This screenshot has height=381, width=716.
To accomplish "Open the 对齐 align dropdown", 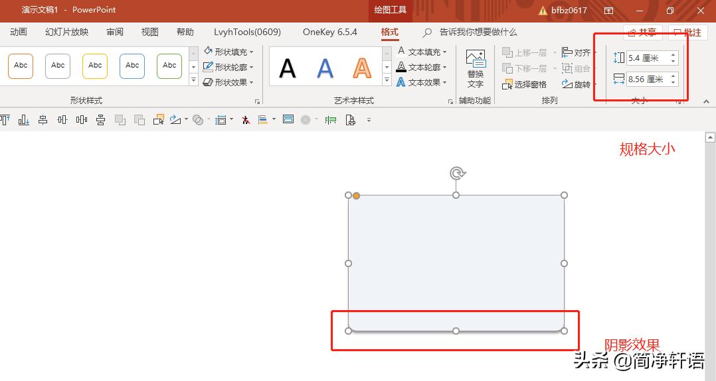I will click(578, 52).
